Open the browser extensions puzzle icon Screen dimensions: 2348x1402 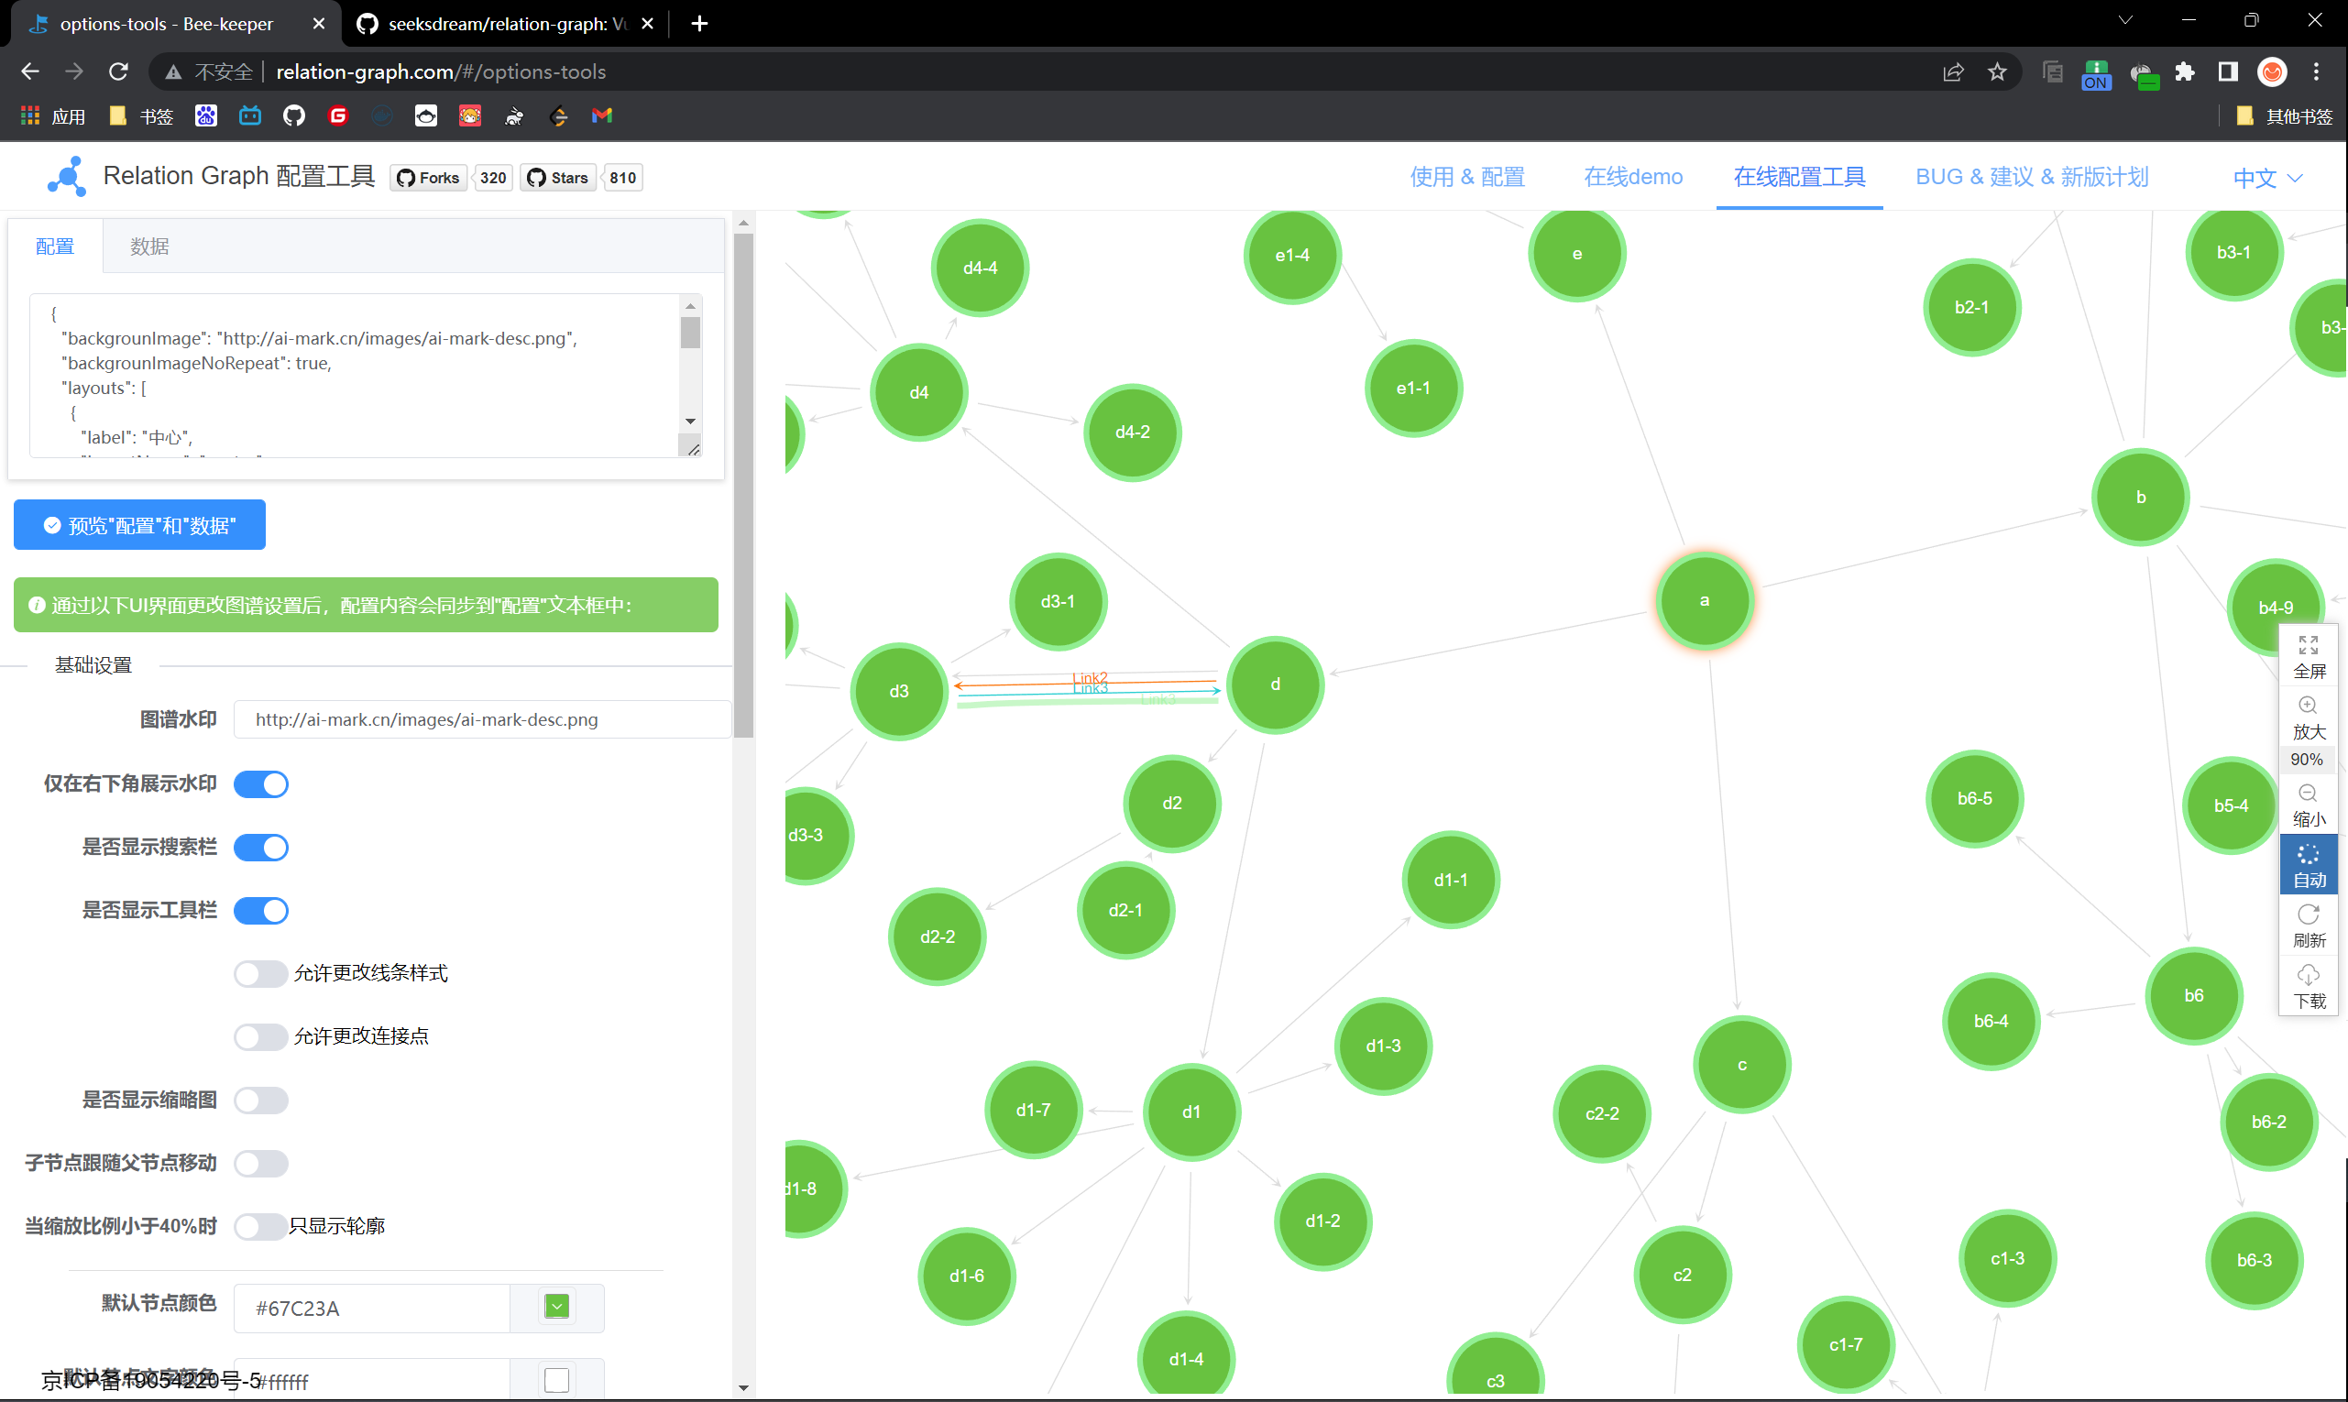2185,71
